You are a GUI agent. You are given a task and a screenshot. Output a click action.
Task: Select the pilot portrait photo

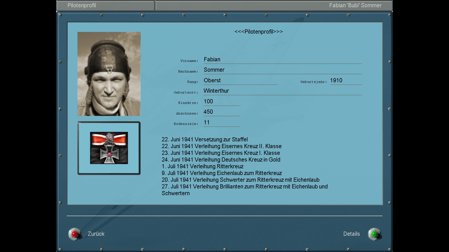[109, 74]
